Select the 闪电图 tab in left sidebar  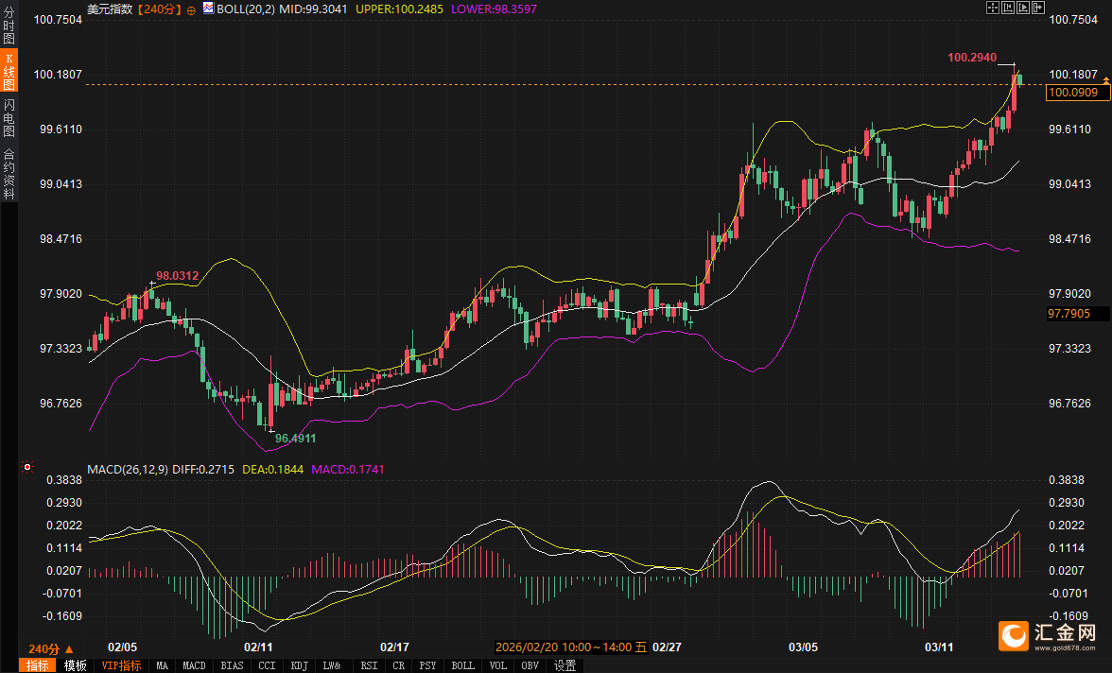9,118
